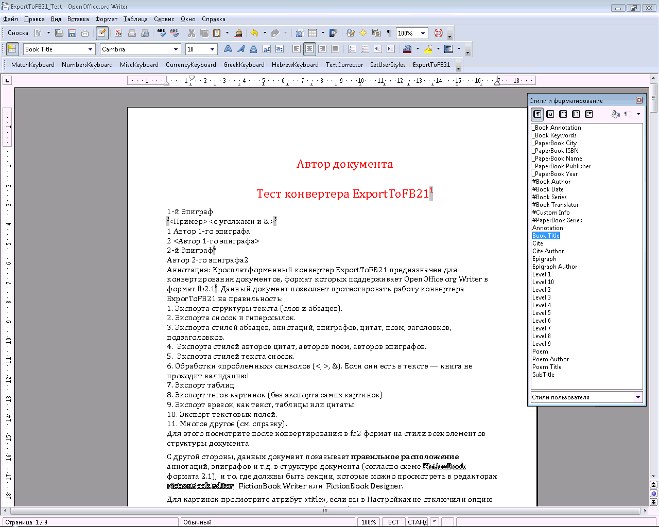
Task: Activate Fill Format Mode paint bucket
Action: point(615,114)
